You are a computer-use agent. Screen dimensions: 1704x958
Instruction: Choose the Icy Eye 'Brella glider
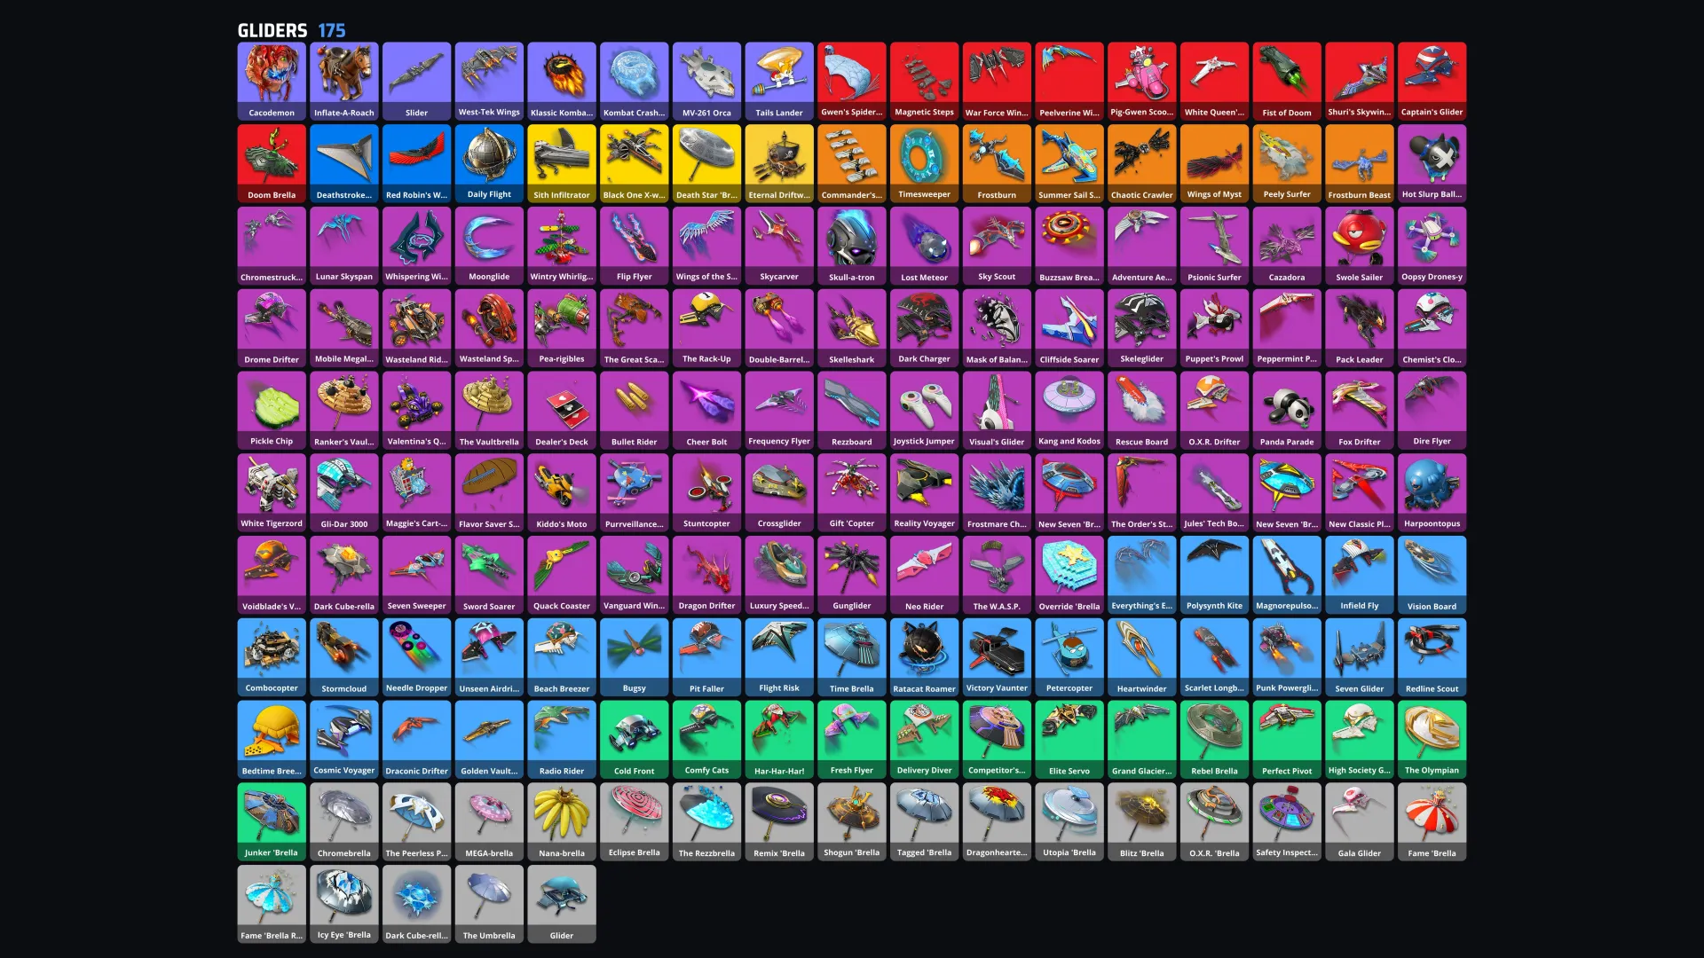pos(344,905)
